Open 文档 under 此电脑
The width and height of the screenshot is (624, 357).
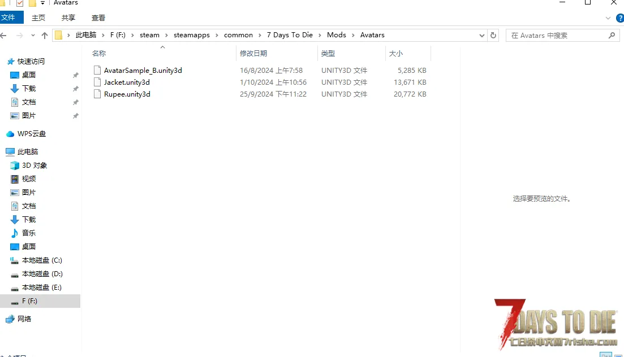click(x=29, y=206)
